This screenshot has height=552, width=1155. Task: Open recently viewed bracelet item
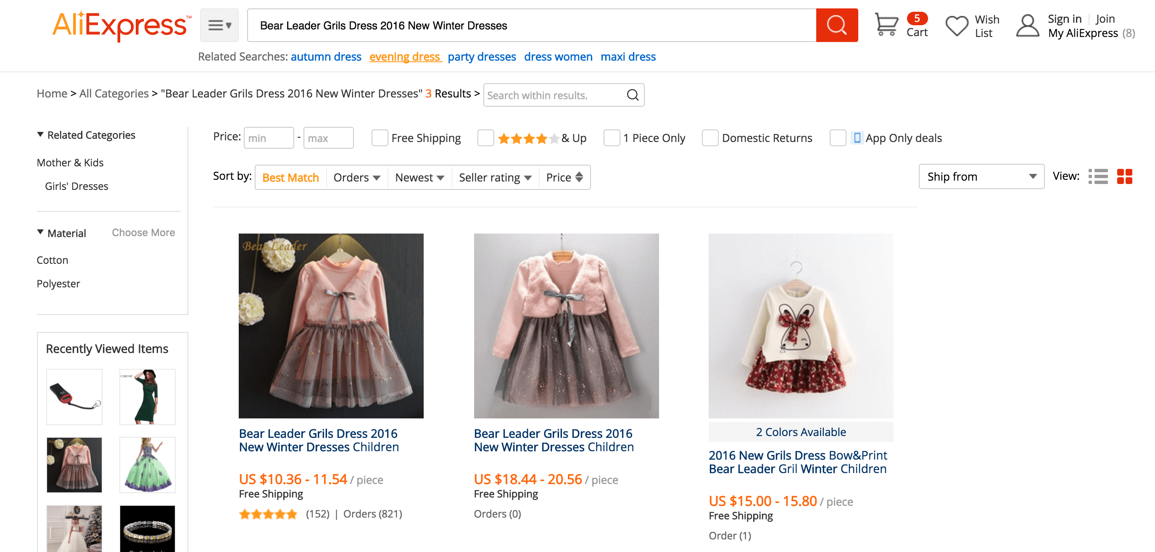click(148, 529)
